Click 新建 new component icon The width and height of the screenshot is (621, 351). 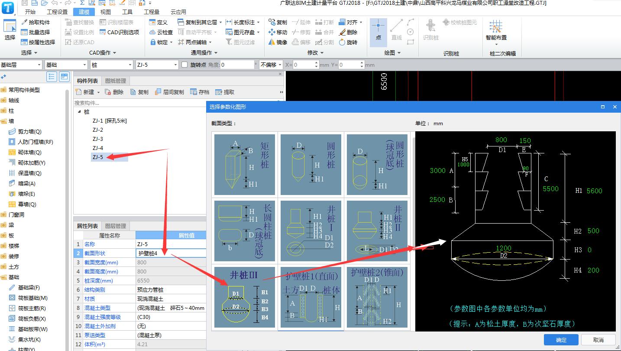pos(85,92)
